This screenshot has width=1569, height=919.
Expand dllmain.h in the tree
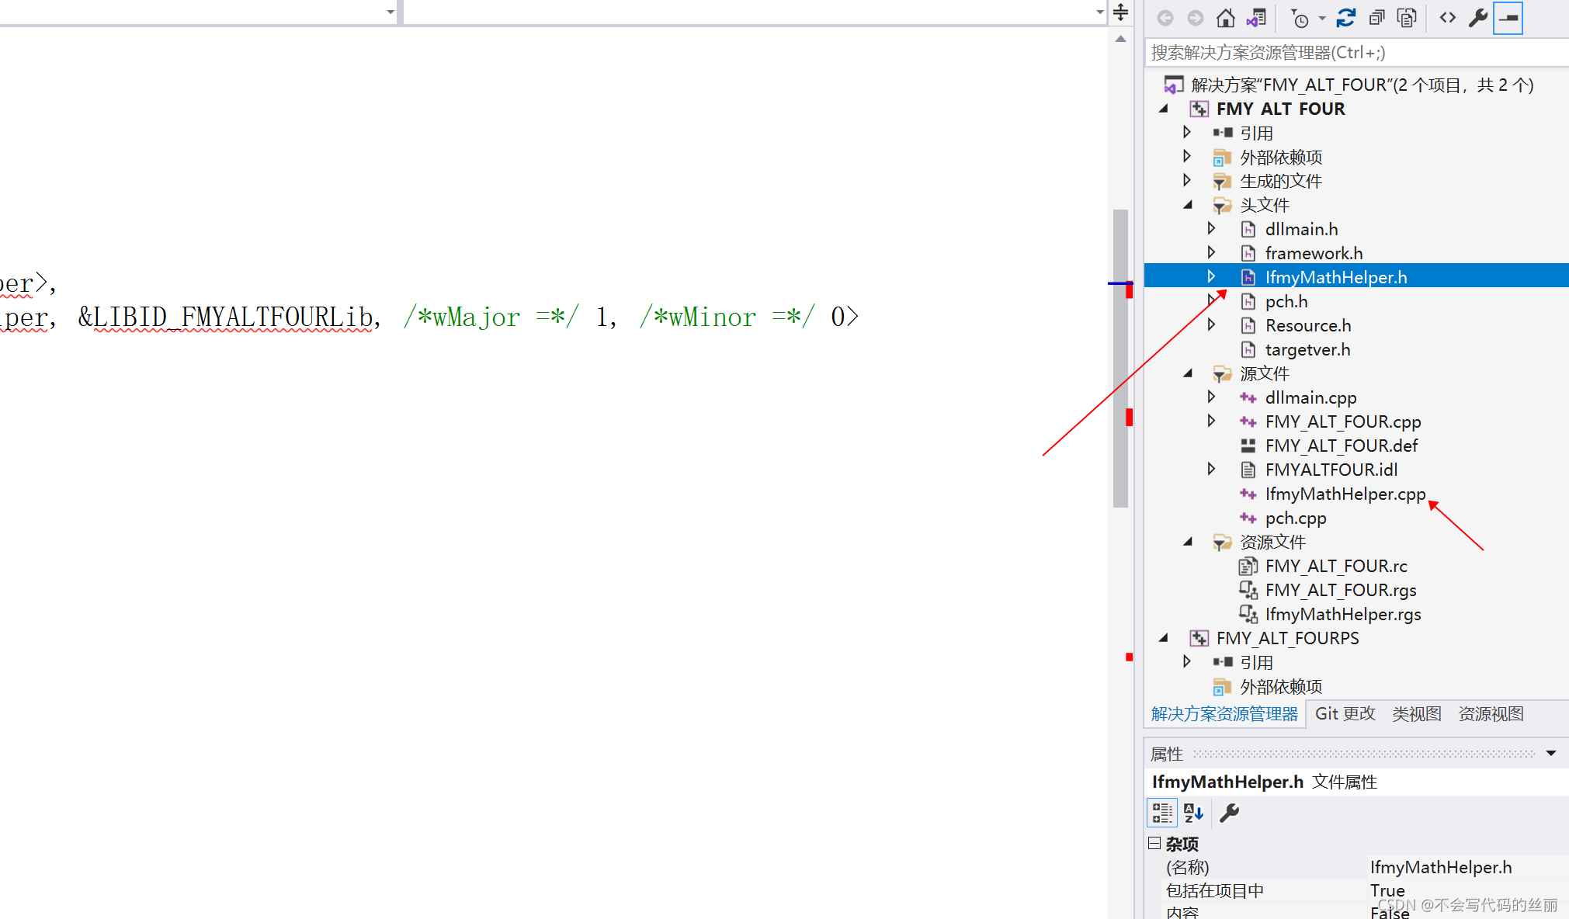1211,229
